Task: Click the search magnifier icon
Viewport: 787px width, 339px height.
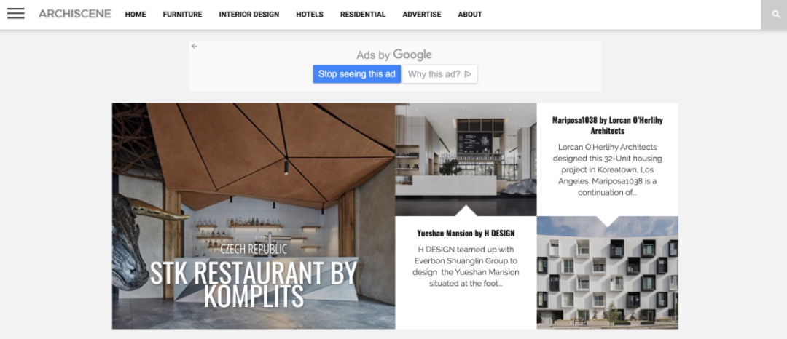Action: coord(777,15)
